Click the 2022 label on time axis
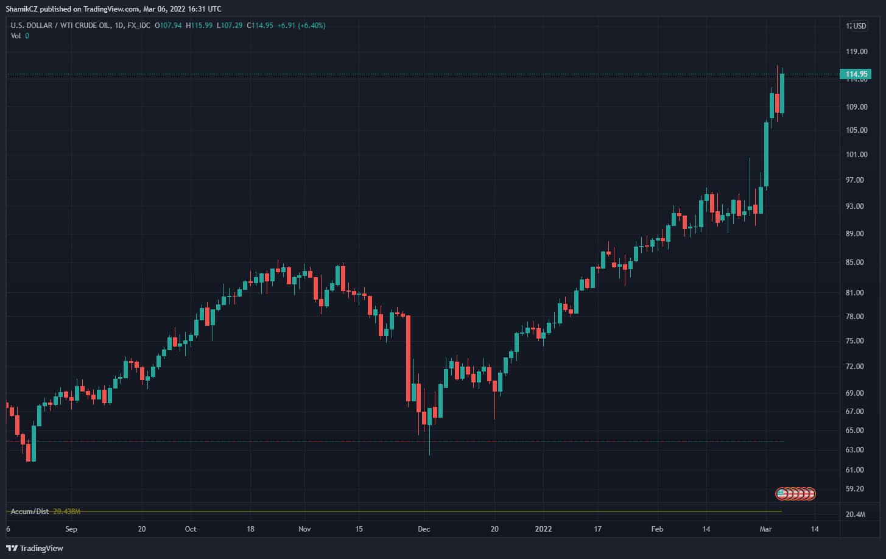 (543, 529)
